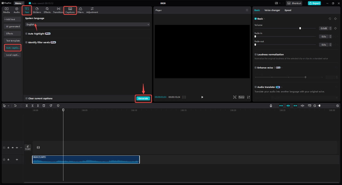Lock the main video track
This screenshot has width=342, height=185.
click(8, 148)
